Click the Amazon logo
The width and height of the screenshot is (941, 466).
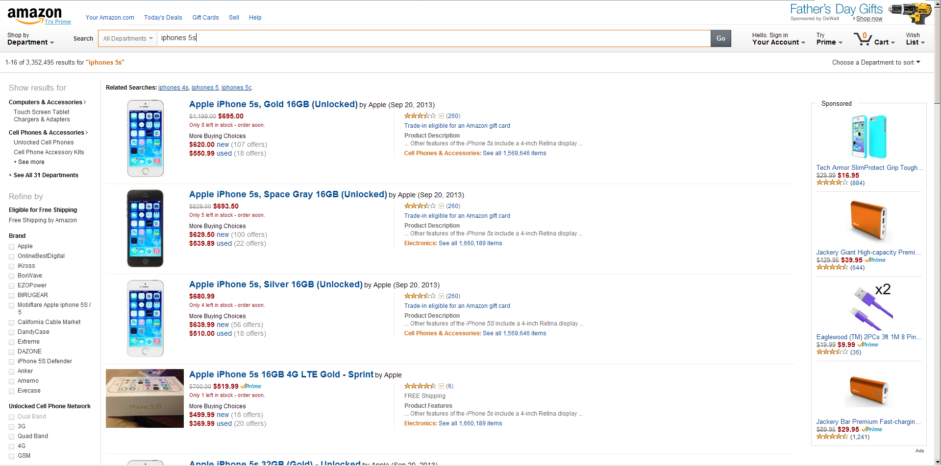point(34,15)
